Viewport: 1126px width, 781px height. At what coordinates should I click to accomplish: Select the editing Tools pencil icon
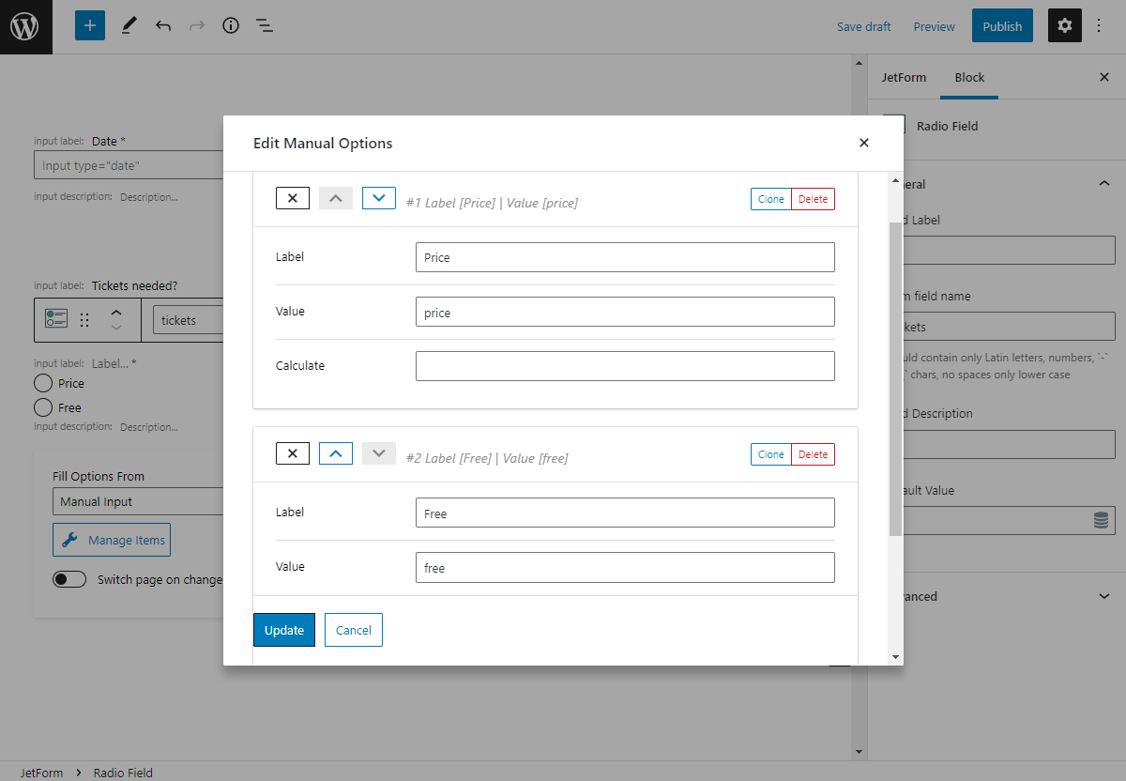coord(129,25)
